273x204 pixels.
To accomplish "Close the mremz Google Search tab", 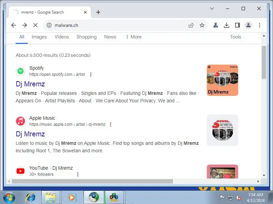I will [85, 12].
